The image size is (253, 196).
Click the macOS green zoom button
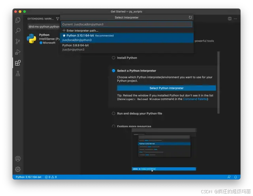tap(25, 11)
